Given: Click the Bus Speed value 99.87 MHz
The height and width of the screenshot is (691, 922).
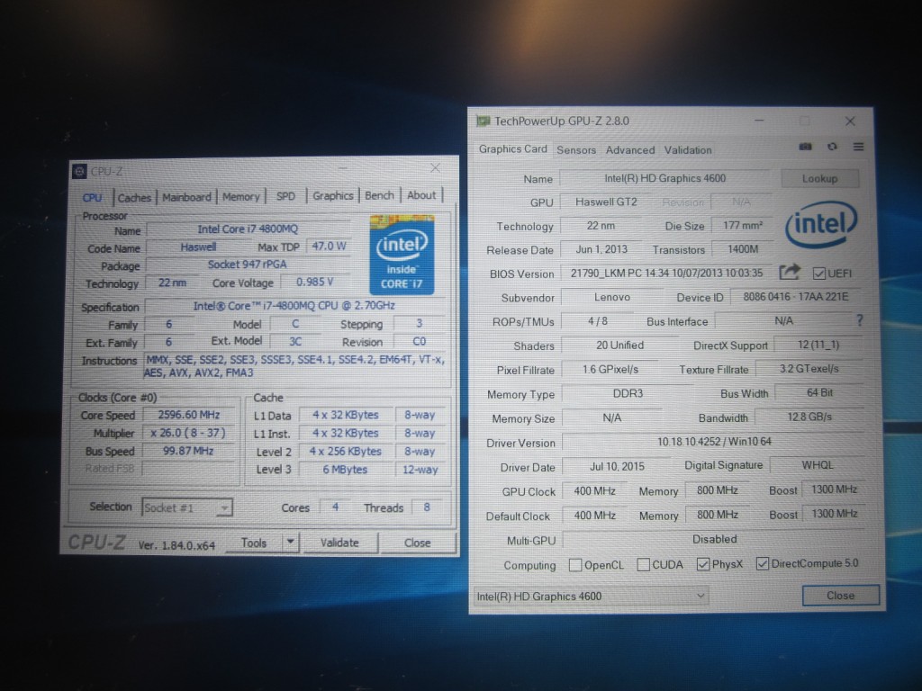Looking at the screenshot, I should click(188, 452).
